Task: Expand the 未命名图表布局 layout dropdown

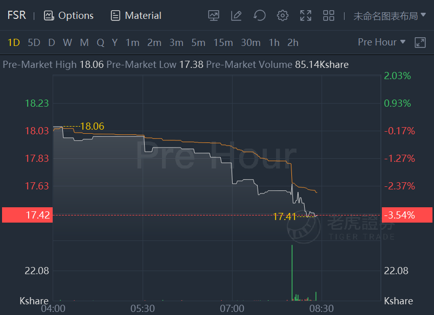Action: coord(390,16)
